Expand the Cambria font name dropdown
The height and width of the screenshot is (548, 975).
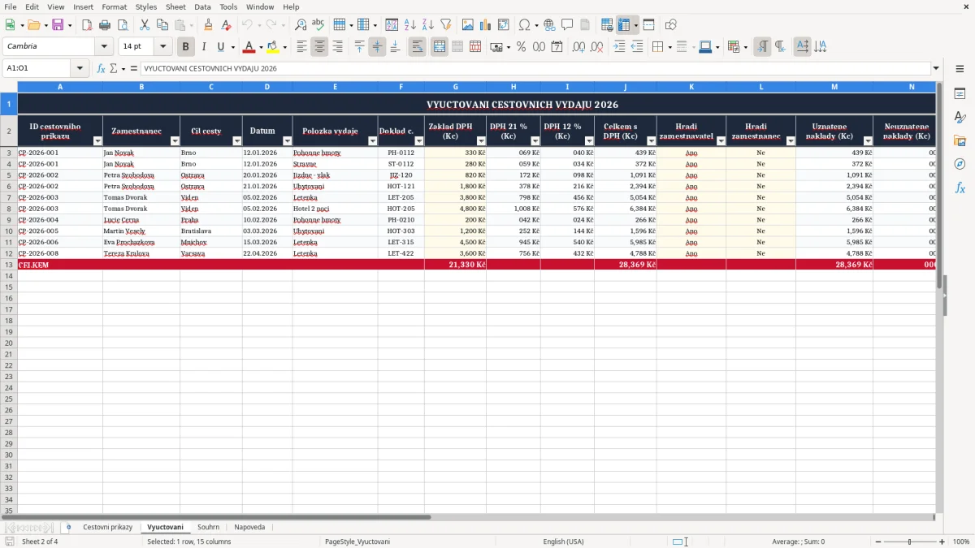pos(104,47)
